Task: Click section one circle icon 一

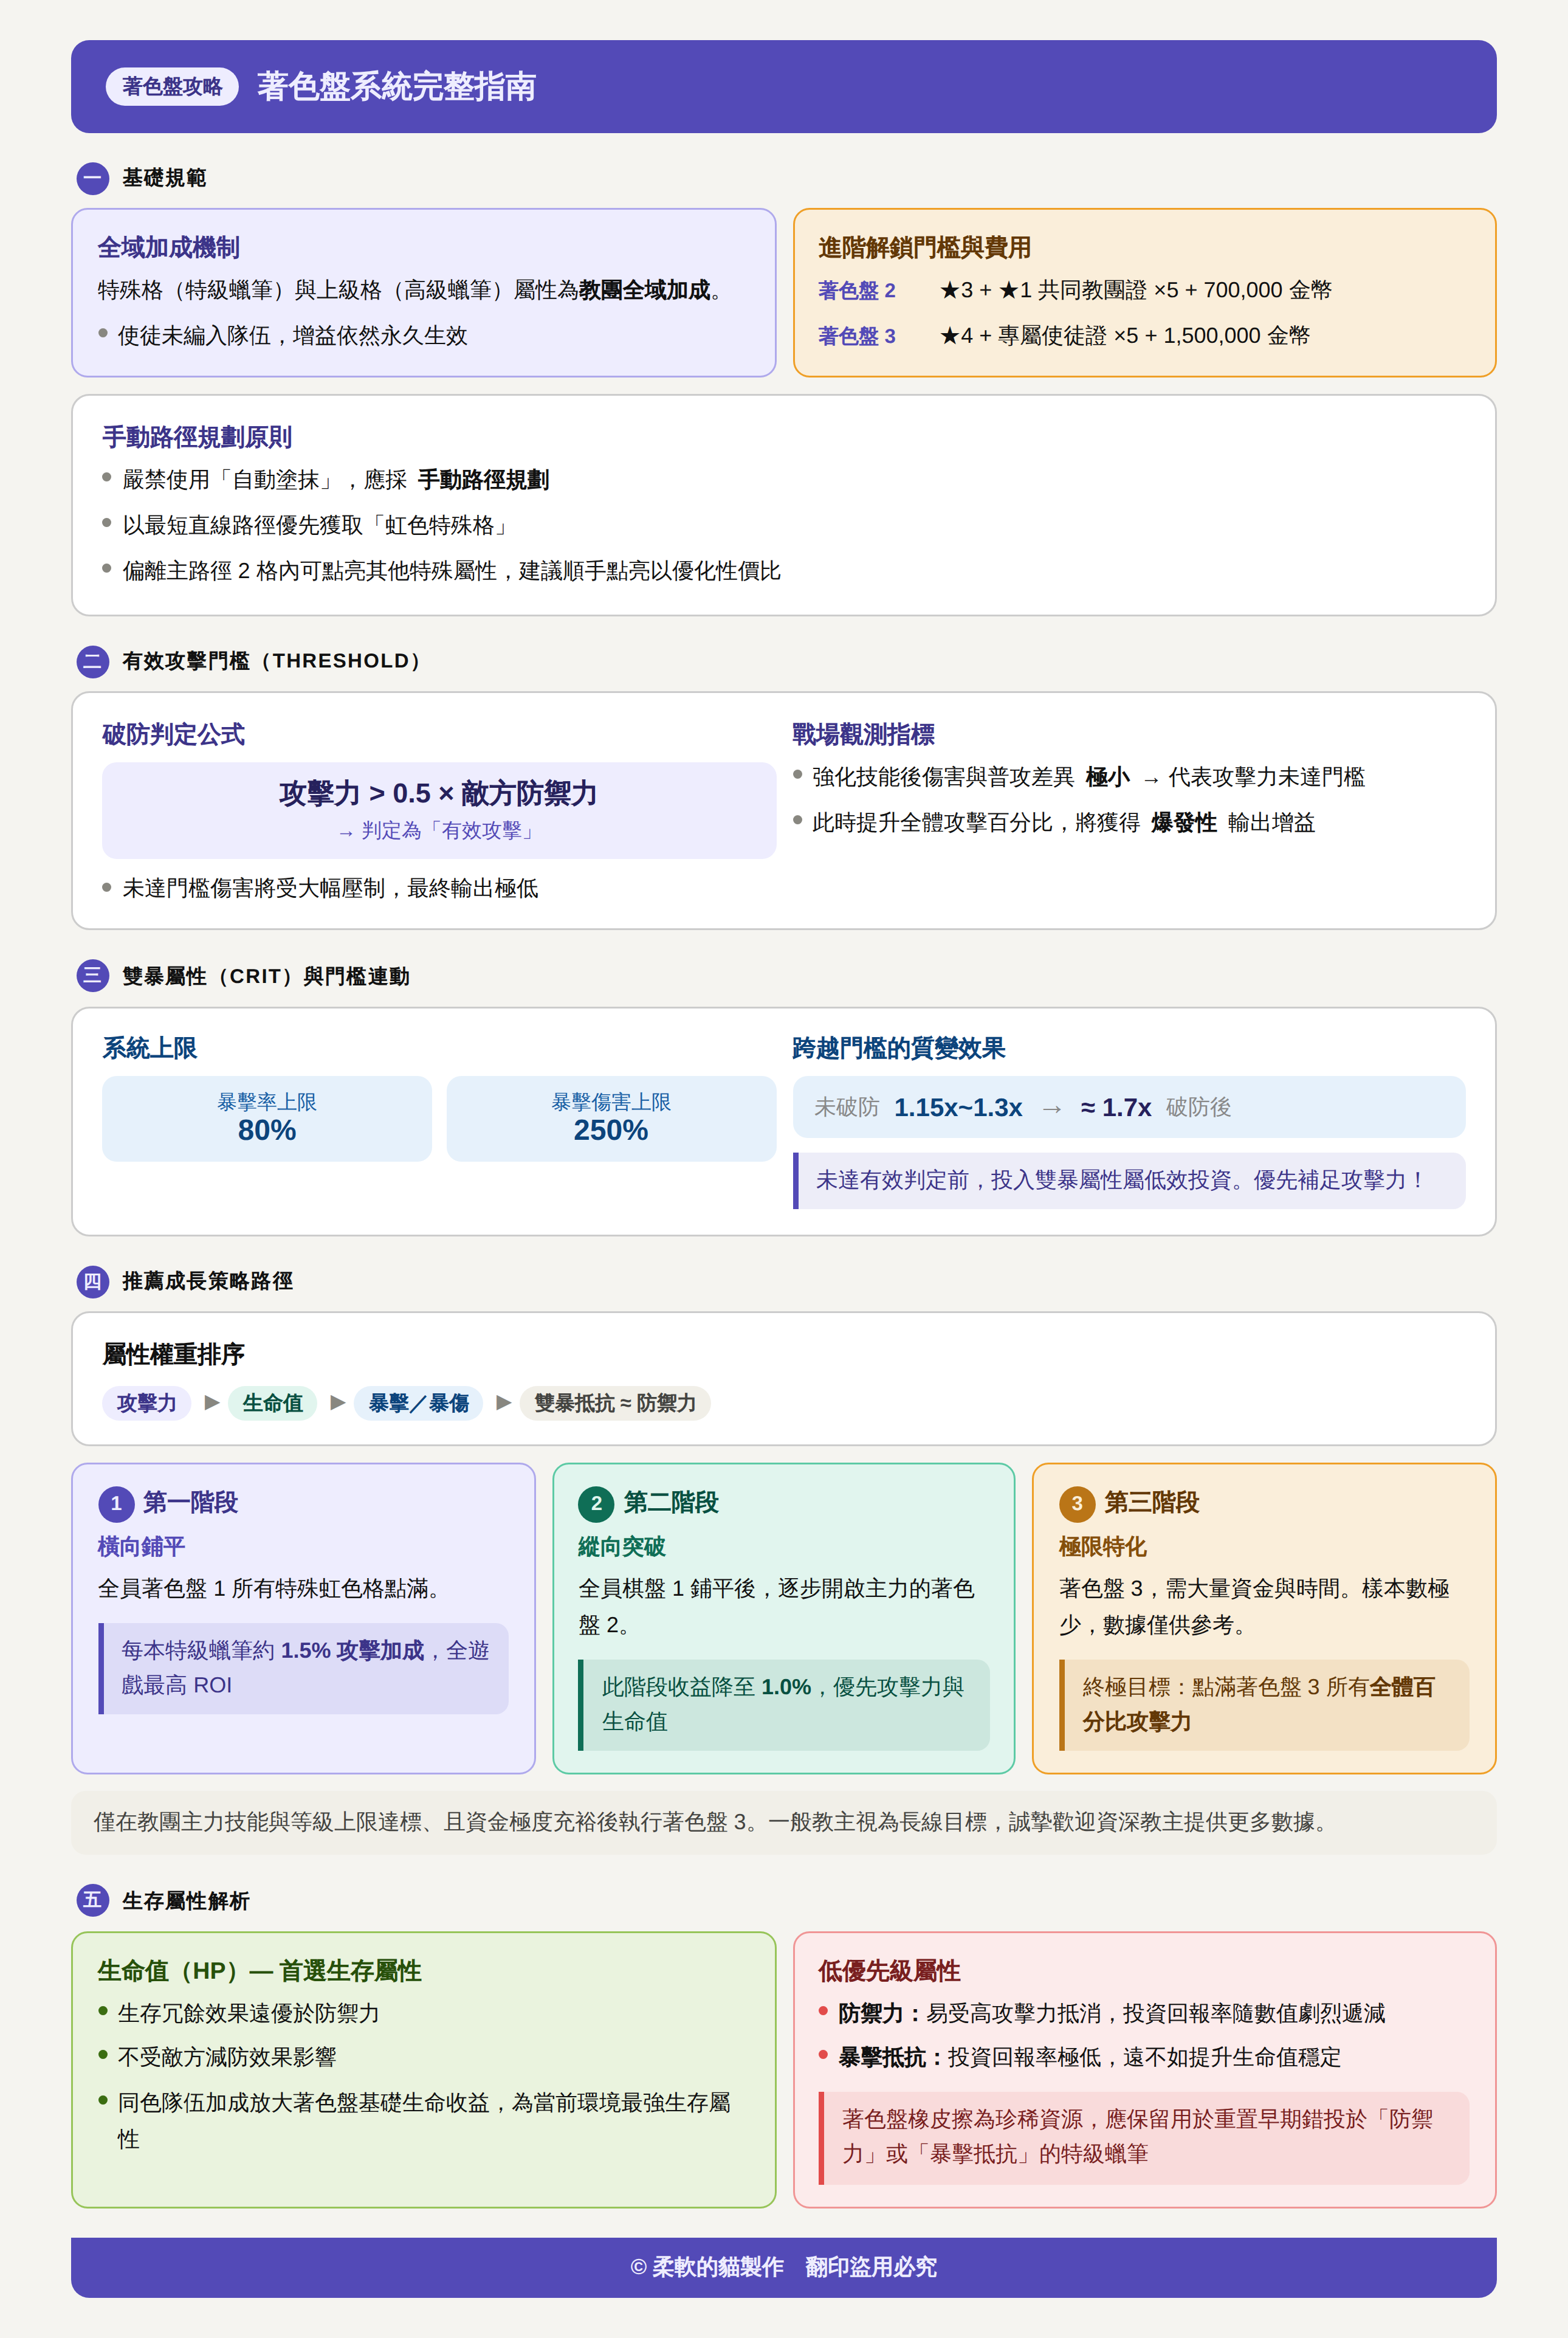Action: pyautogui.click(x=92, y=178)
